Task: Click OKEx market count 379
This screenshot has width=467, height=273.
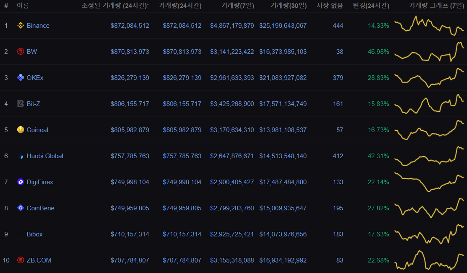Action: point(338,78)
